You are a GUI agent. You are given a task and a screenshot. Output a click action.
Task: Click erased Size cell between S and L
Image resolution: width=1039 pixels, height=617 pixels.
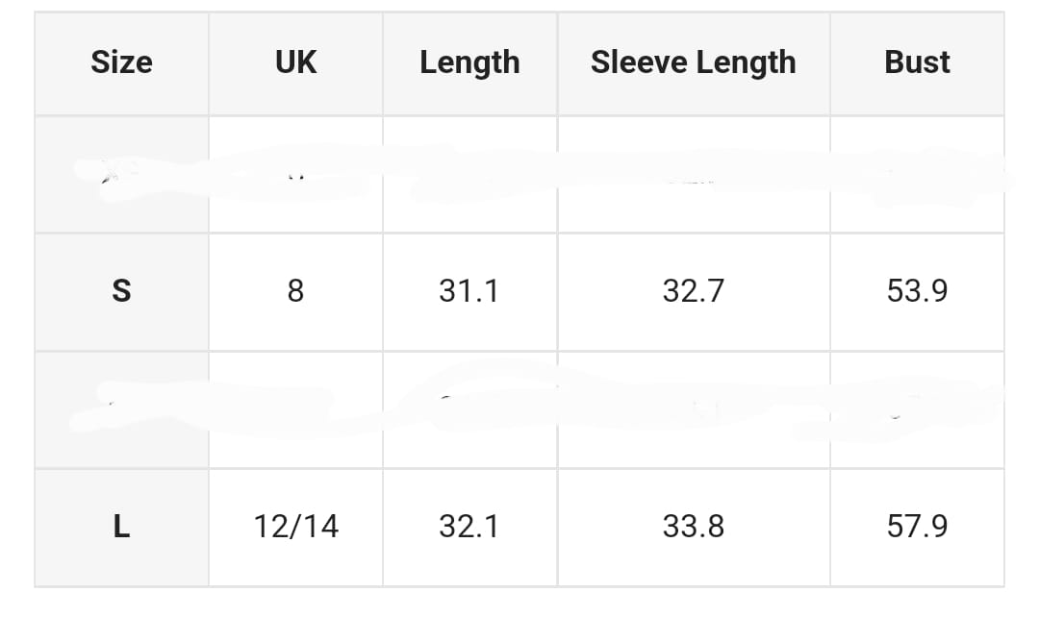pos(121,409)
